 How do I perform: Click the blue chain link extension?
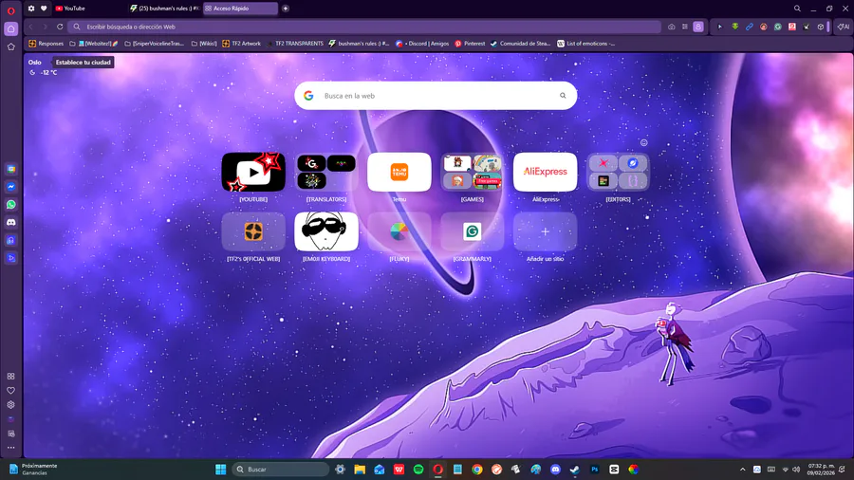click(750, 27)
